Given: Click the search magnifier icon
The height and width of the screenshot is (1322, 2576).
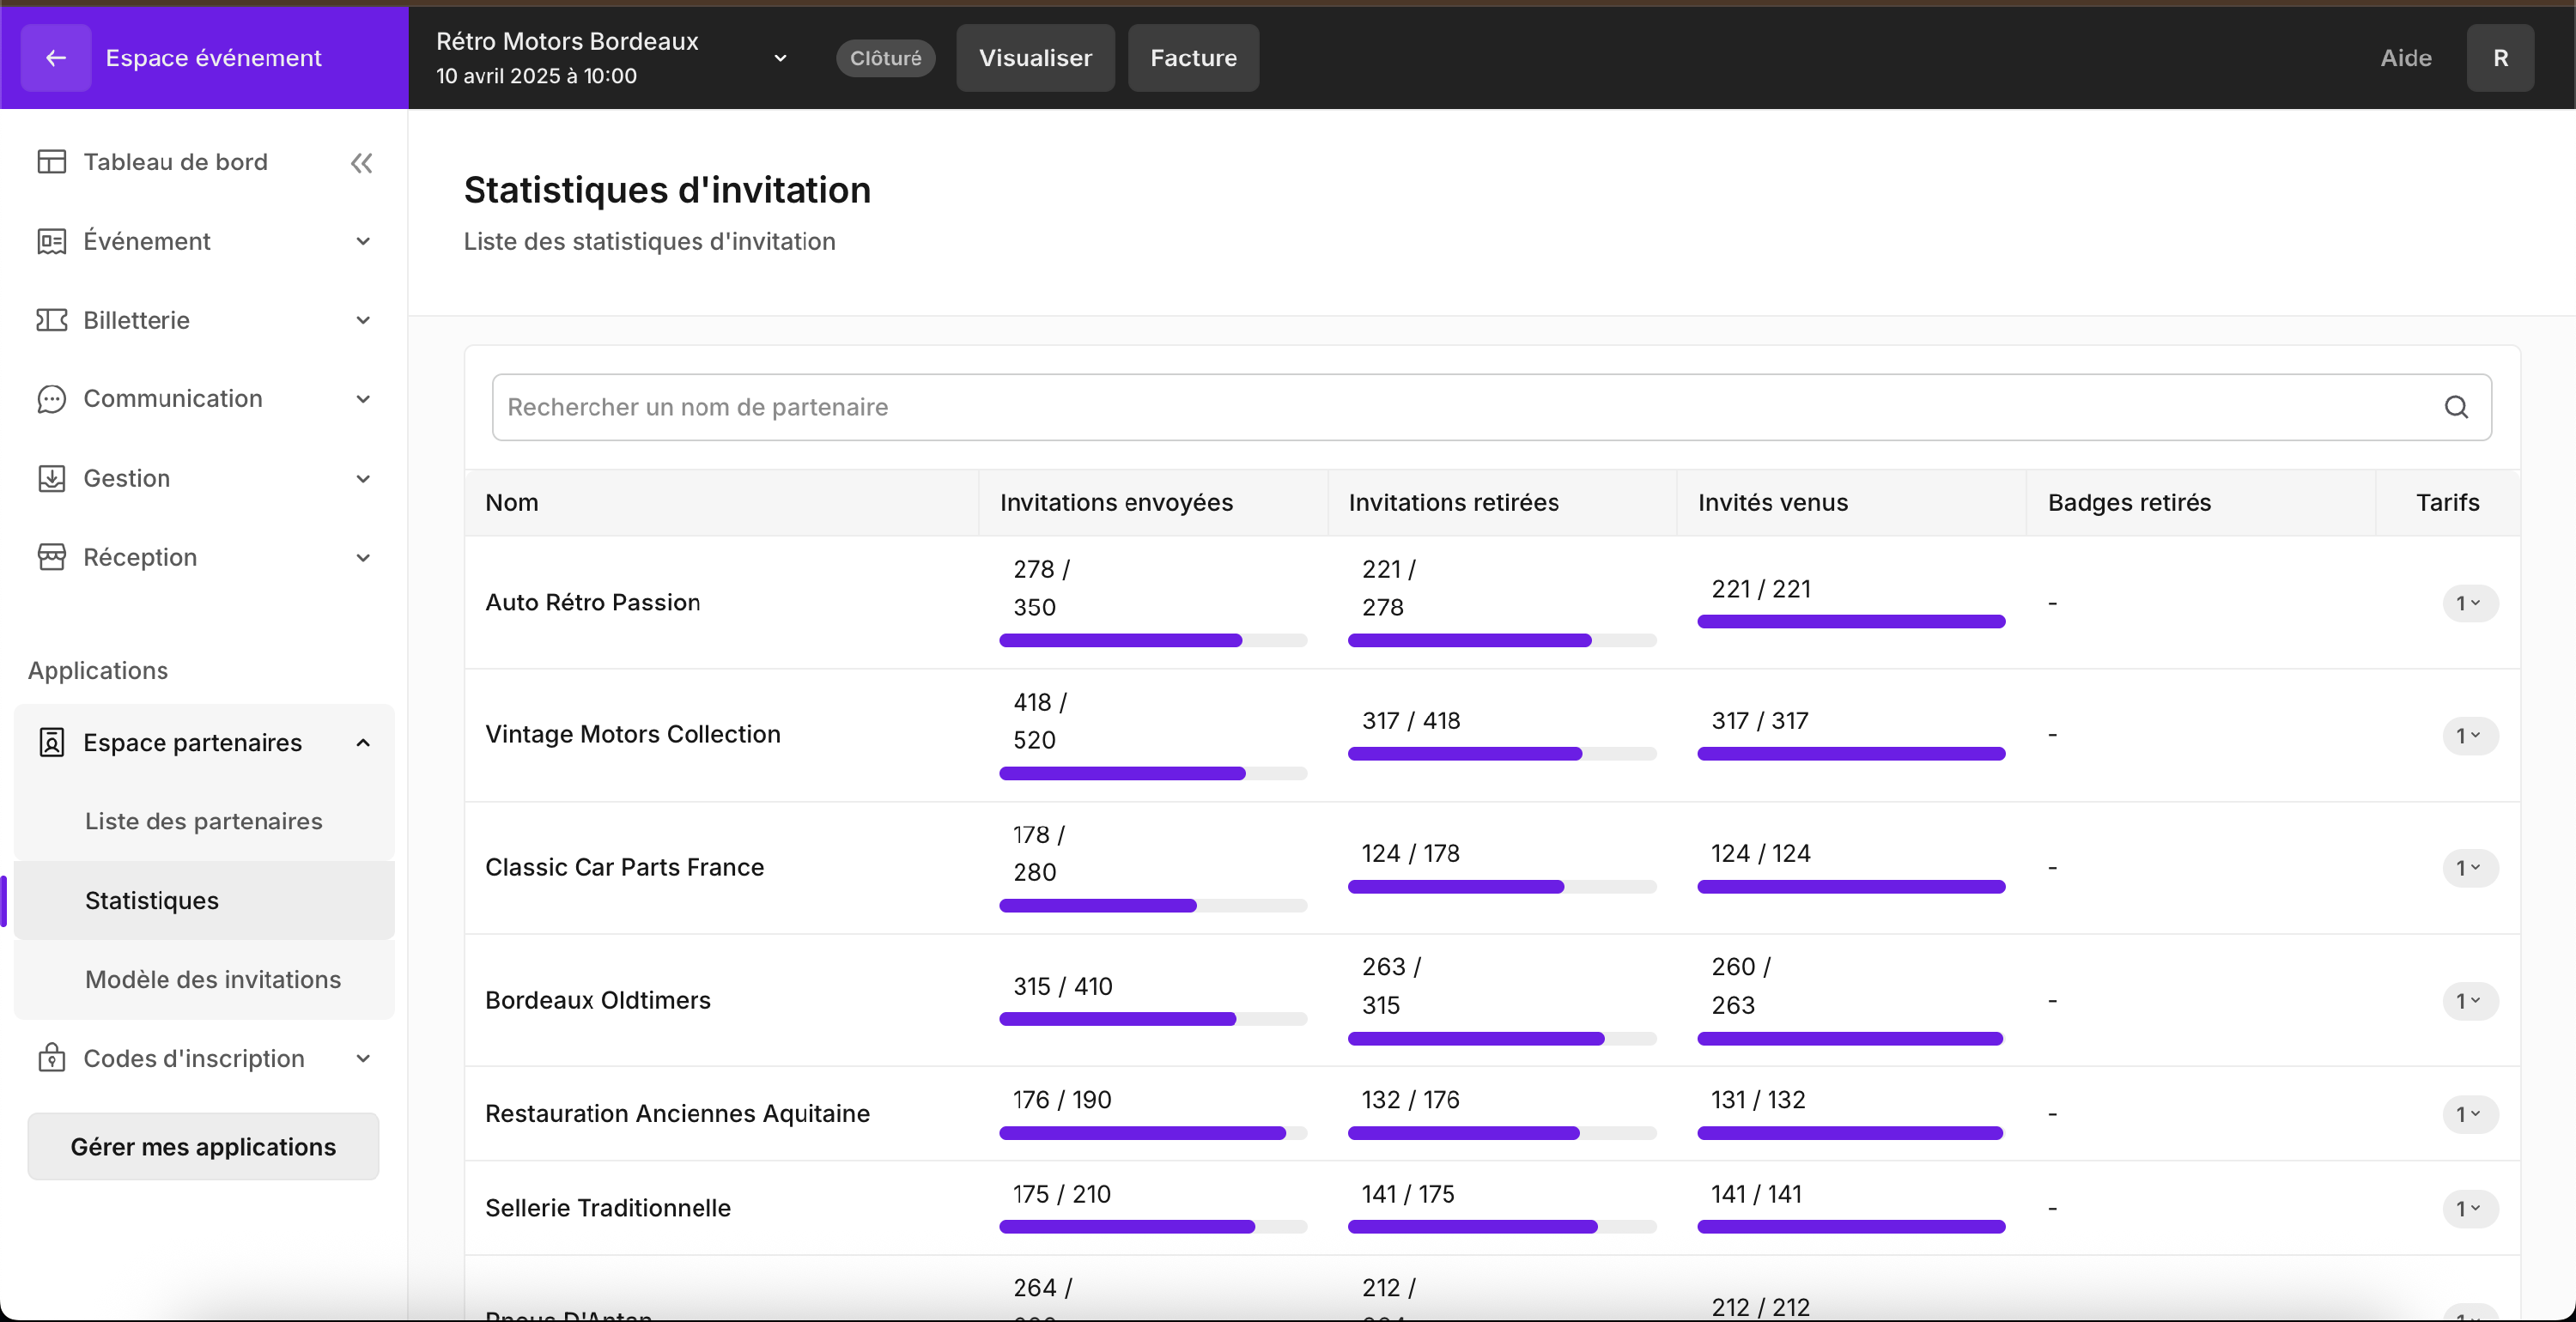Looking at the screenshot, I should pyautogui.click(x=2456, y=407).
